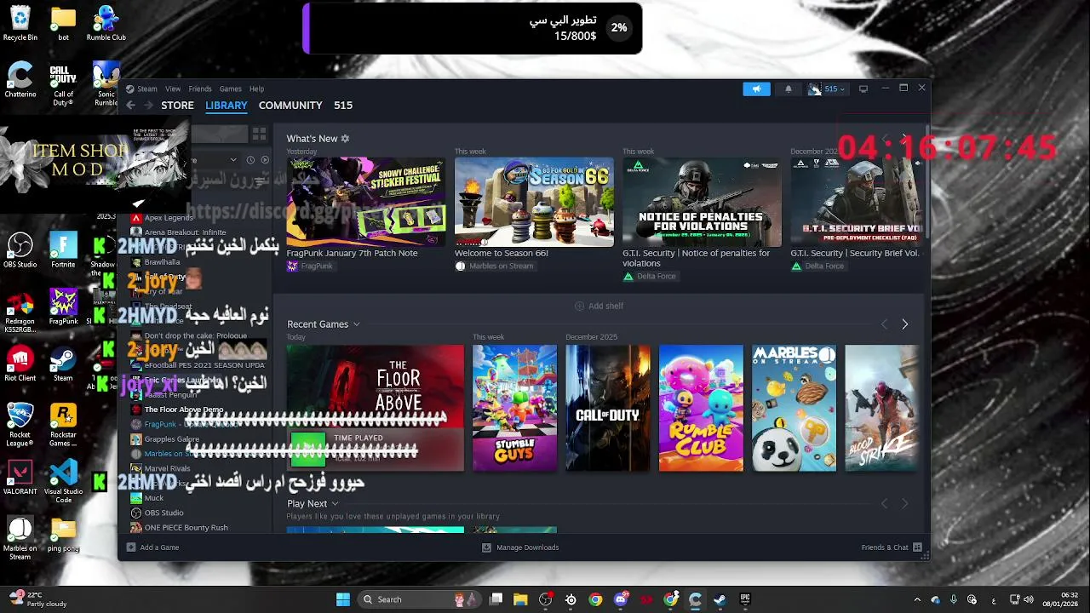Select Muck in library list

click(154, 498)
